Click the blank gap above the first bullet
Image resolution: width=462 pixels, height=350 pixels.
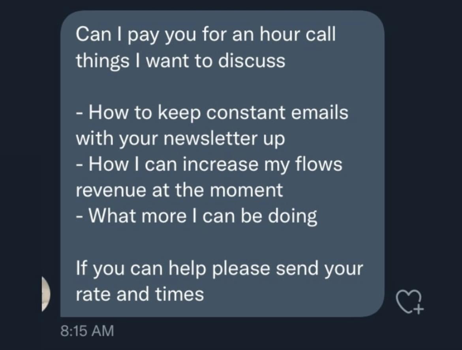222,87
